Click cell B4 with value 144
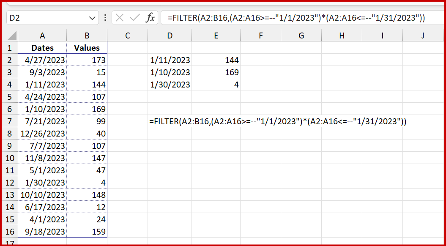446x246 pixels. [x=87, y=85]
